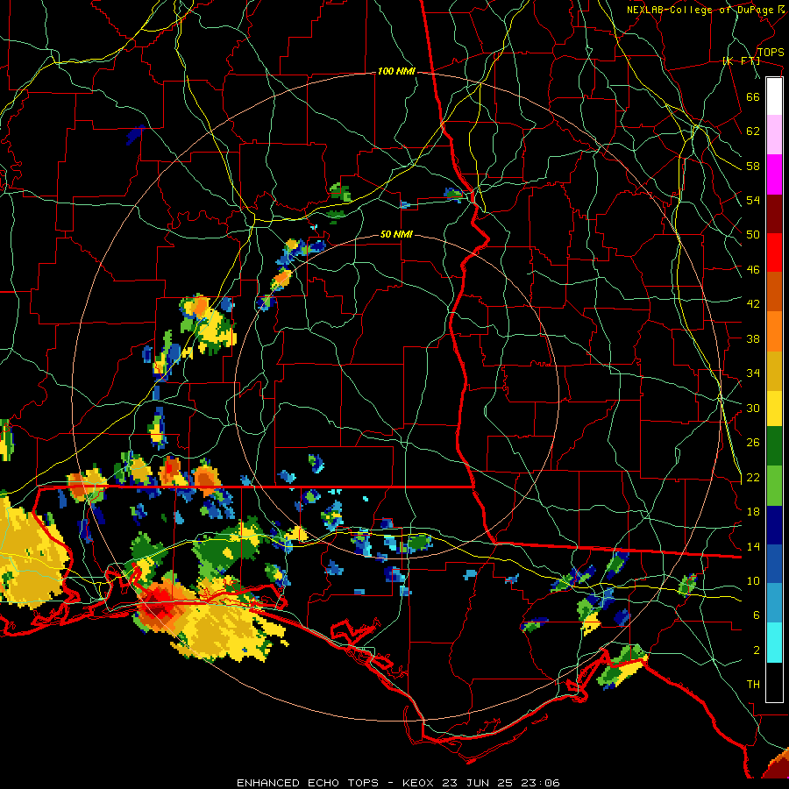The image size is (789, 789).
Task: Click the 26 legend label
Action: pos(753,443)
